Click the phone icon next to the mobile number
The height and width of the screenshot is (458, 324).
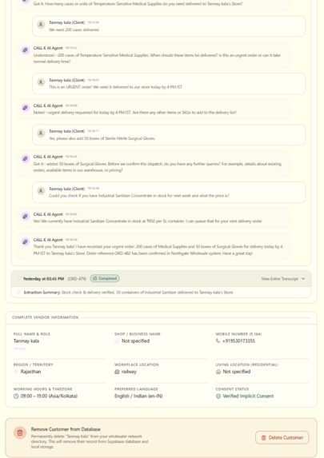[x=218, y=341]
